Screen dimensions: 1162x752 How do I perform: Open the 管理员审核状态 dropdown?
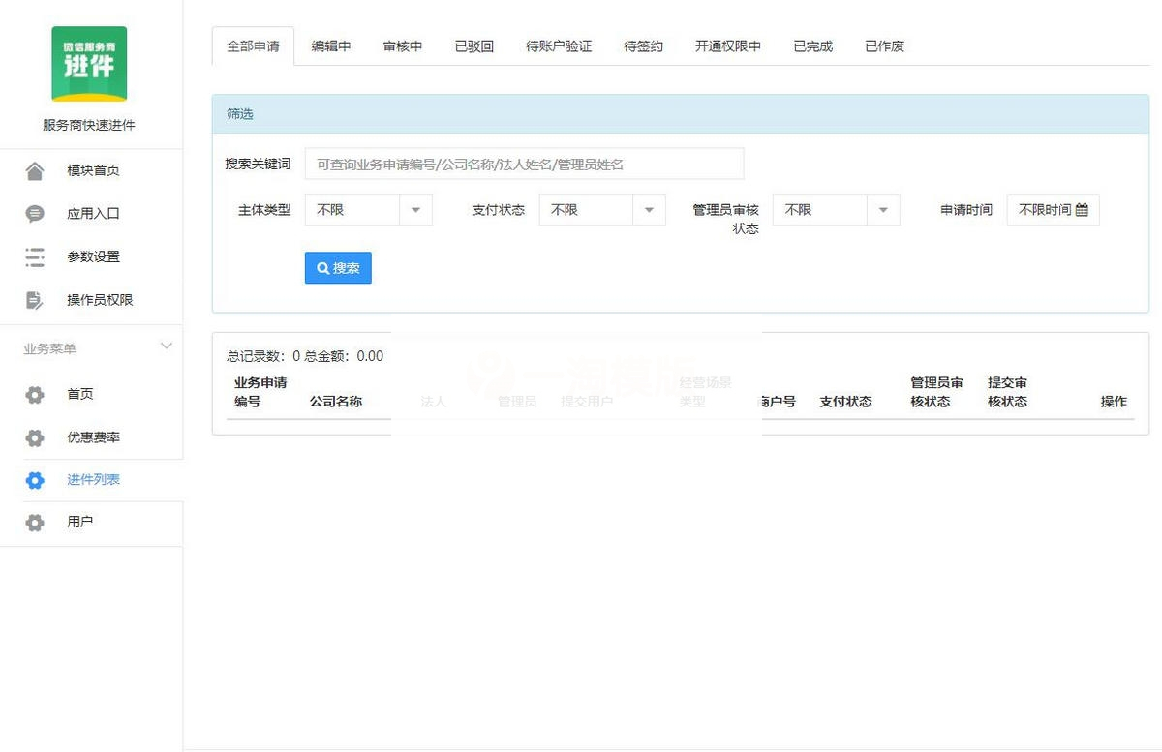(x=836, y=208)
